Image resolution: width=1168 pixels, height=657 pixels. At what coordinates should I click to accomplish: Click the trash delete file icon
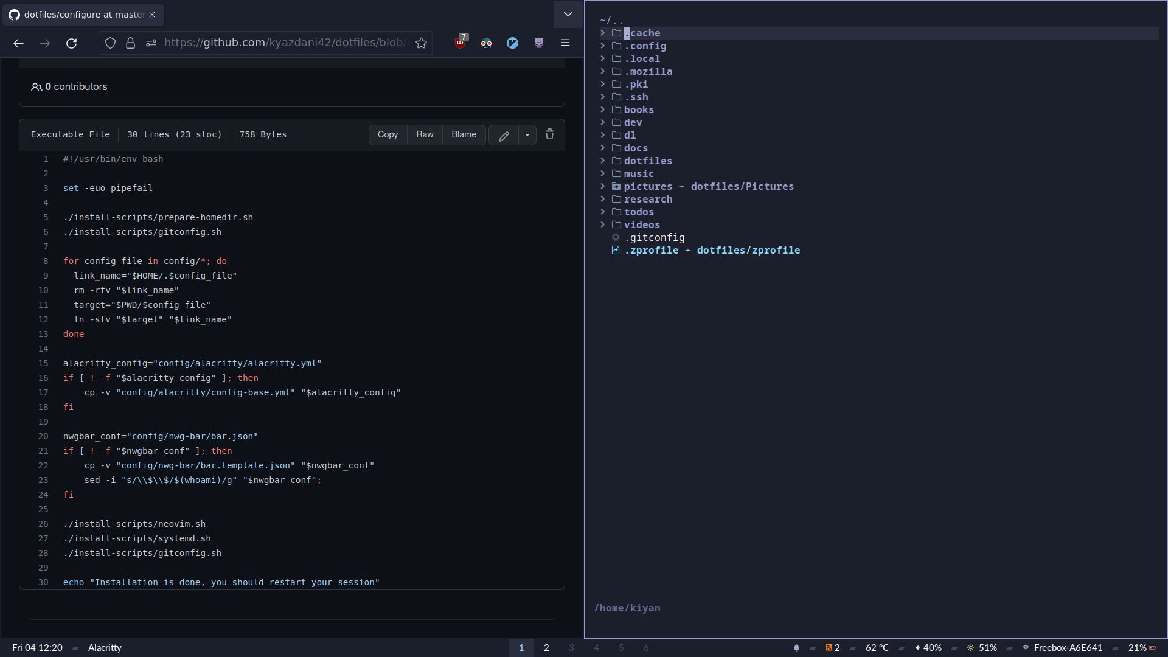(x=549, y=134)
